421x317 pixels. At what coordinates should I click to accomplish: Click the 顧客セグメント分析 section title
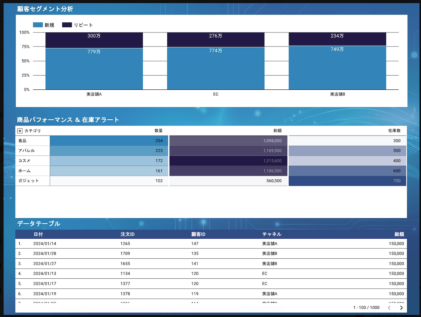[45, 9]
